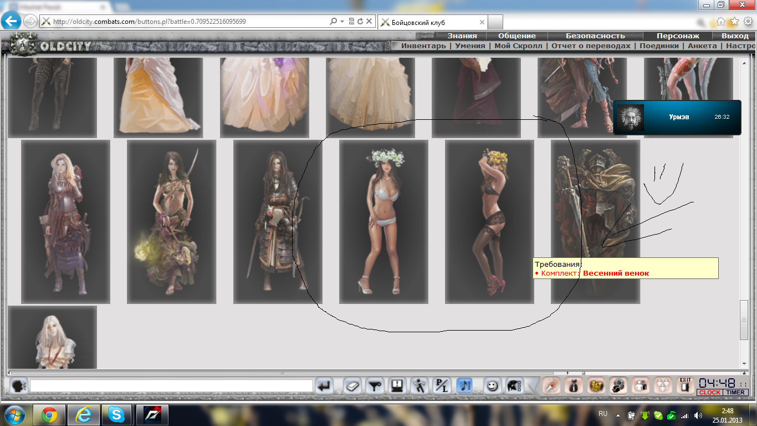Click the running figure icon in chat toolbar

click(420, 386)
